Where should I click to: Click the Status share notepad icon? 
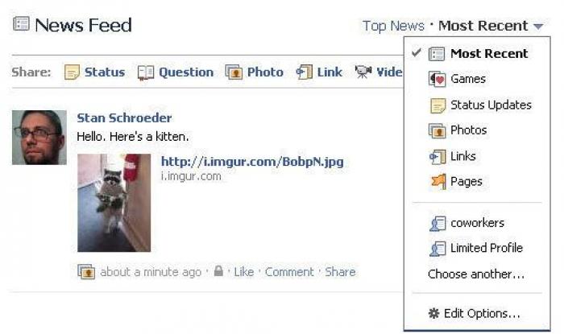click(72, 72)
